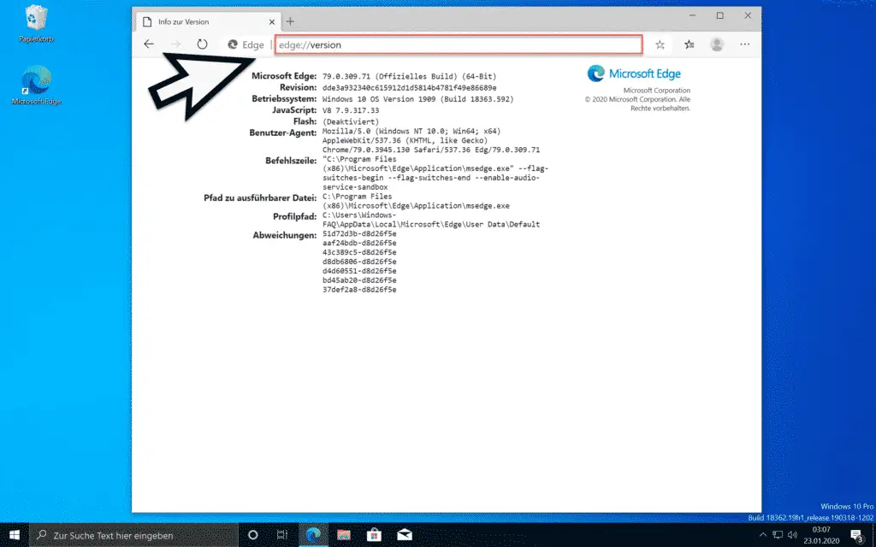Click the variation d4d60551-d8d26f5e
The image size is (876, 547).
coord(359,271)
